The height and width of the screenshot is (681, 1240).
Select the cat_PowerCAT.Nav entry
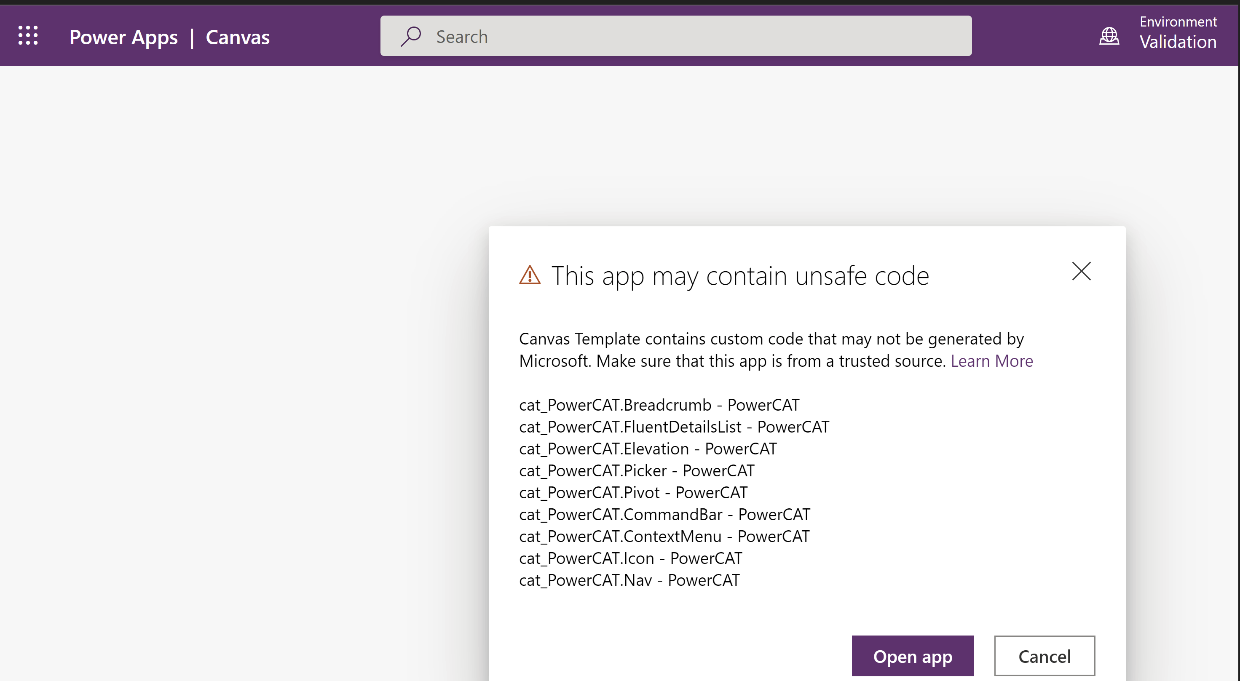(629, 580)
